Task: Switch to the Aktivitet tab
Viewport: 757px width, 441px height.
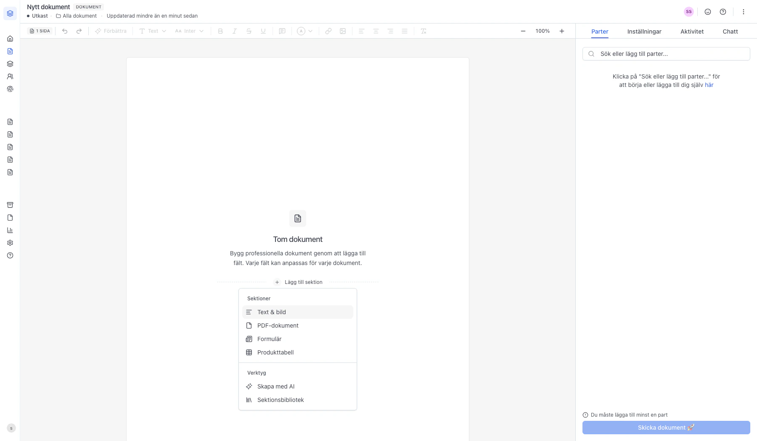Action: pyautogui.click(x=692, y=31)
